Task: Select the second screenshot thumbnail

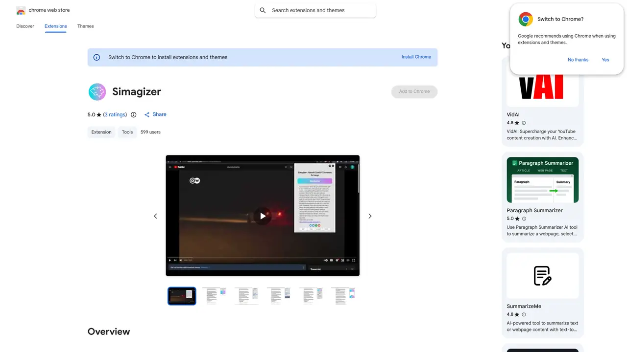Action: [214, 296]
